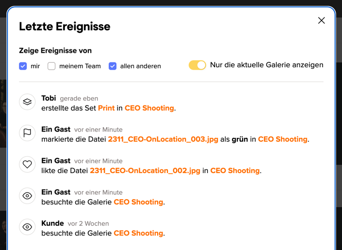The image size is (342, 250).
Task: Click the flag icon for the marked file event
Action: [27, 133]
